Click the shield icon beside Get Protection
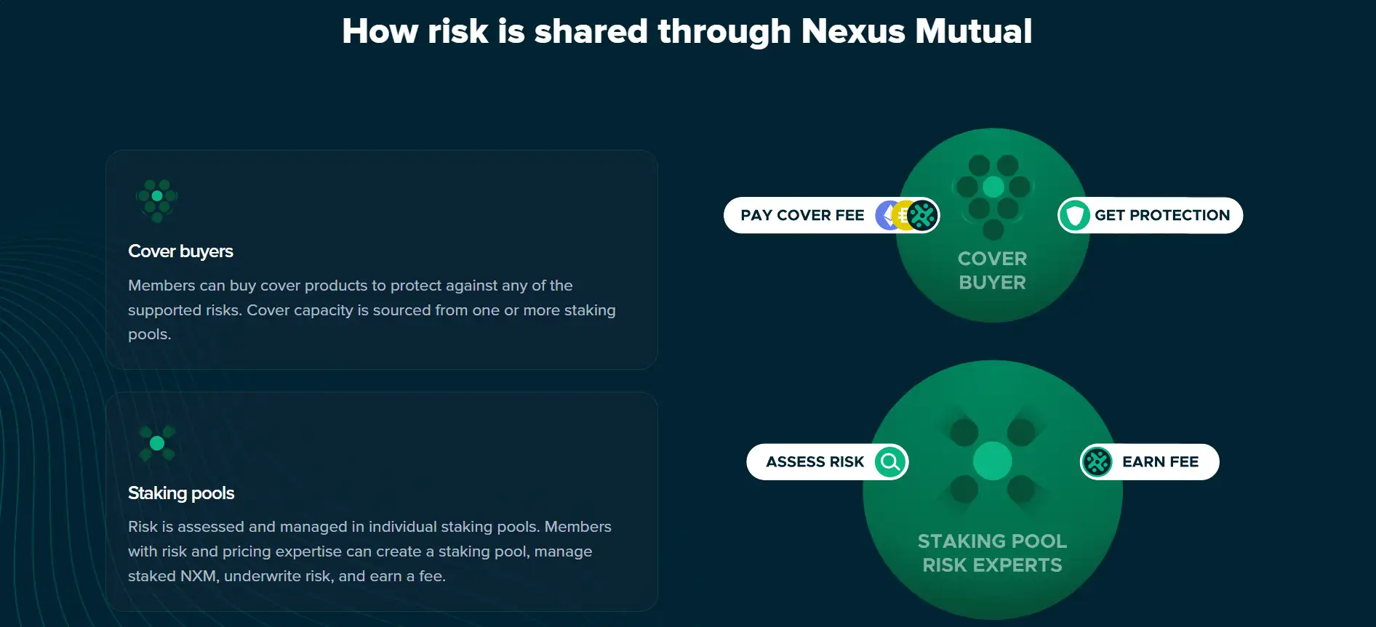Image resolution: width=1376 pixels, height=627 pixels. click(x=1074, y=215)
